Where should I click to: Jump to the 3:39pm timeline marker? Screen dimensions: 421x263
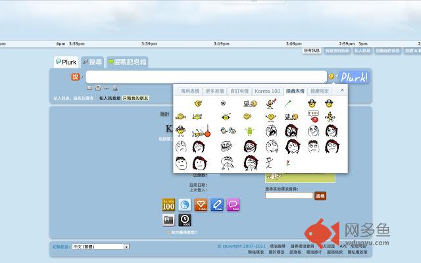[x=149, y=44]
